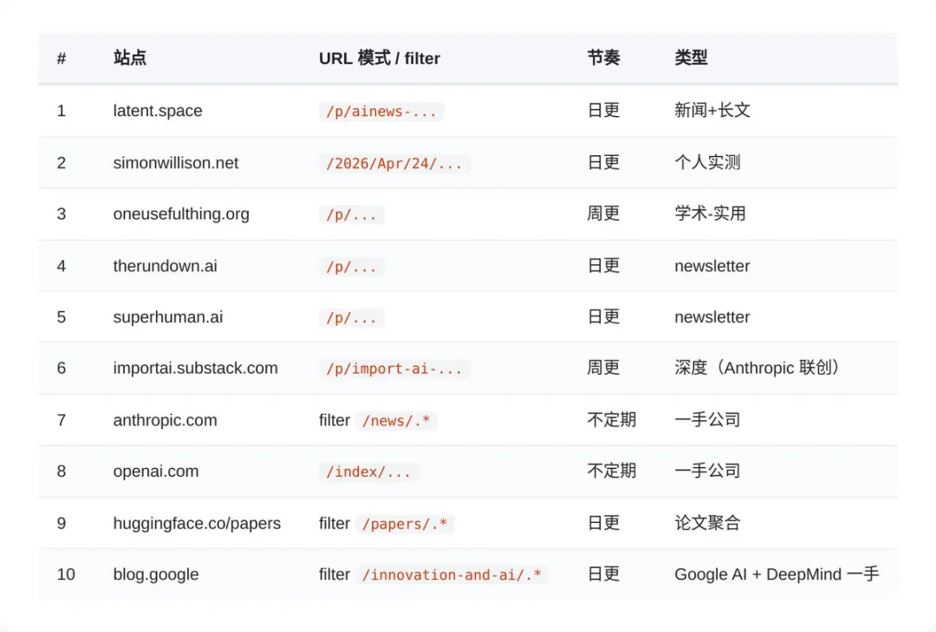Screen dimensions: 936x632
Task: Click row number 10
Action: 66,575
